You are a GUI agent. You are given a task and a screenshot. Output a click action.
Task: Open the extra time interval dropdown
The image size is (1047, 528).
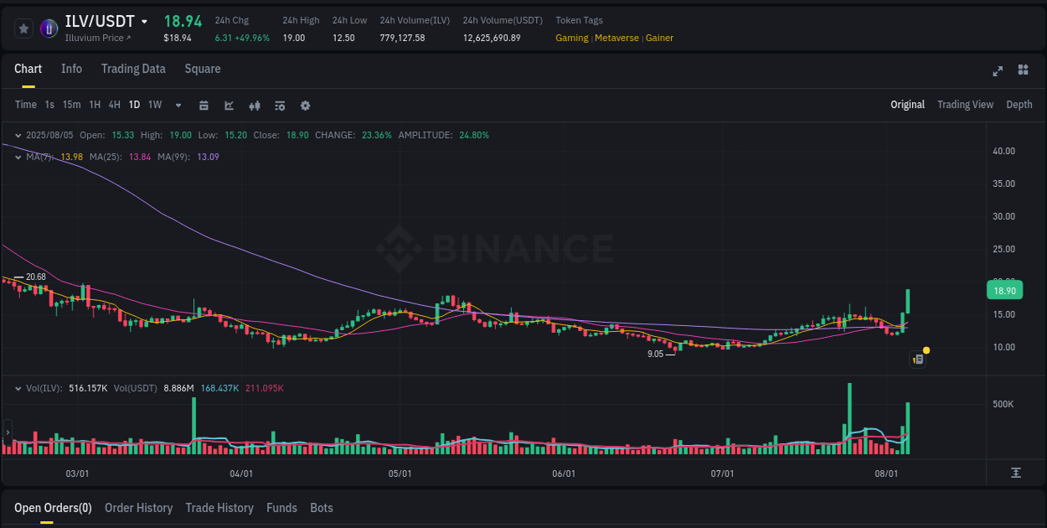(x=178, y=106)
